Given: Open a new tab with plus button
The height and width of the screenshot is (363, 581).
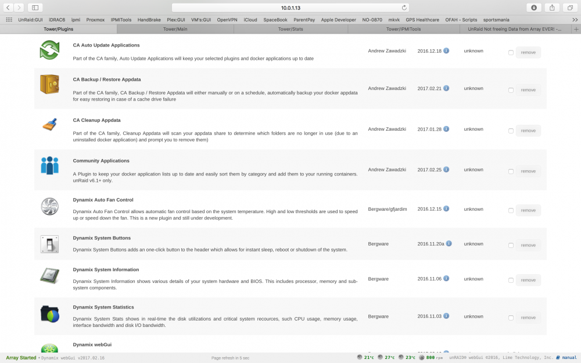Looking at the screenshot, I should [x=576, y=29].
